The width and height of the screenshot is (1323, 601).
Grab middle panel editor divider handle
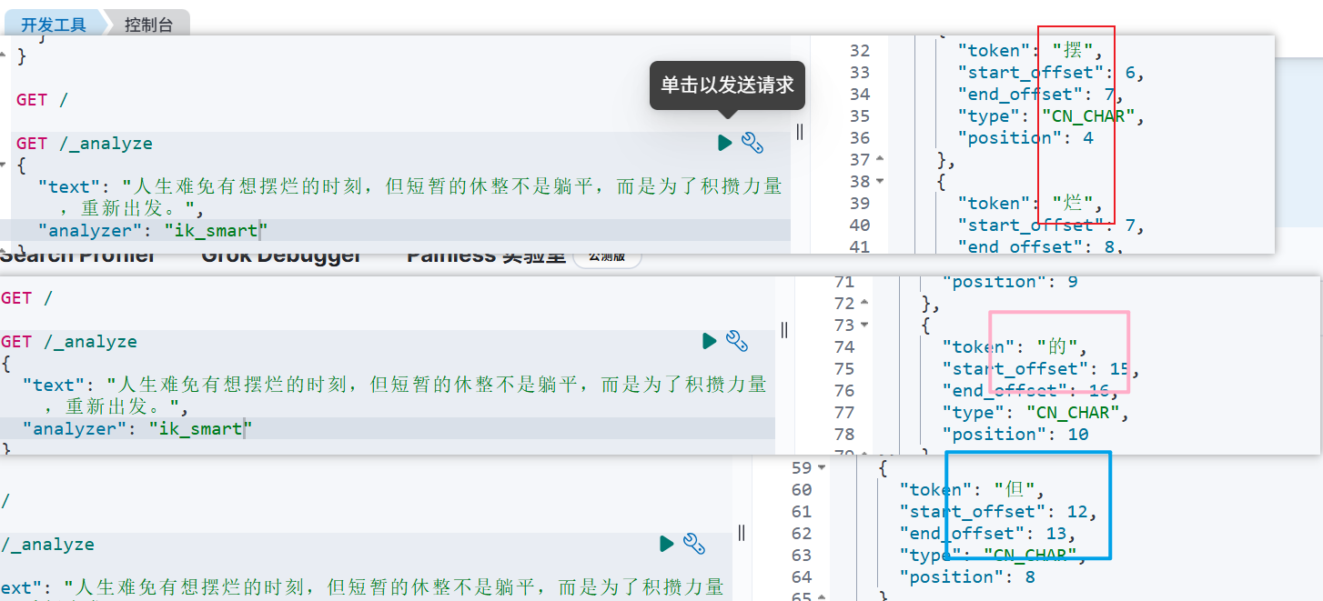(x=784, y=330)
